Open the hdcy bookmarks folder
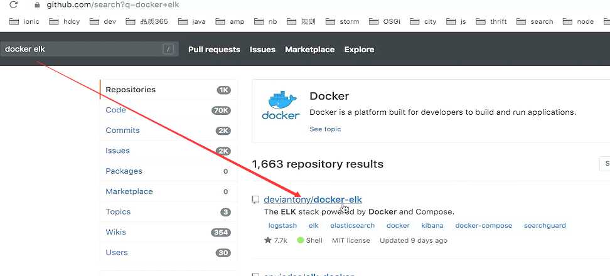Screen dimensions: 610x276 64,21
